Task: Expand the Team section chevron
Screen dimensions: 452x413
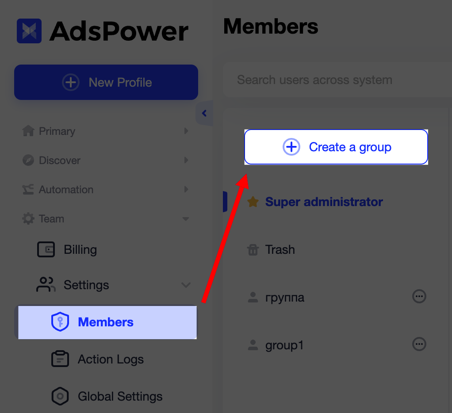Action: (185, 218)
